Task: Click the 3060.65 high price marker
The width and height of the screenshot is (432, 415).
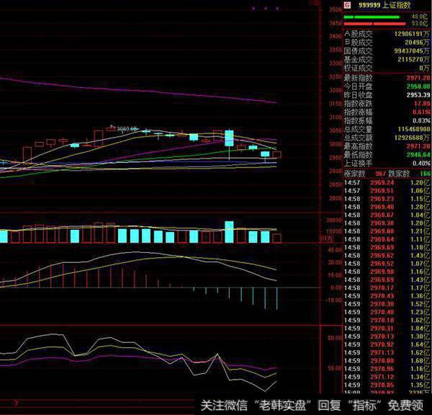Action: click(x=125, y=128)
